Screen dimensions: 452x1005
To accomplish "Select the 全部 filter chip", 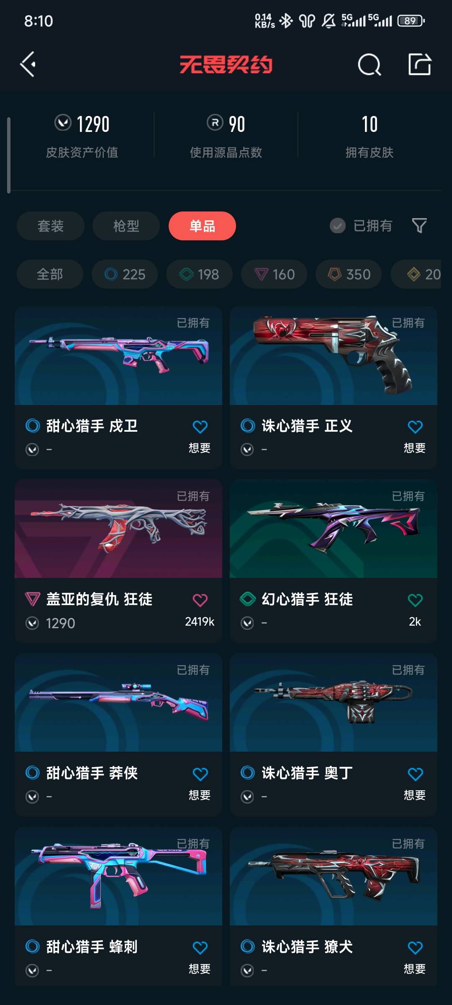I will coord(50,274).
